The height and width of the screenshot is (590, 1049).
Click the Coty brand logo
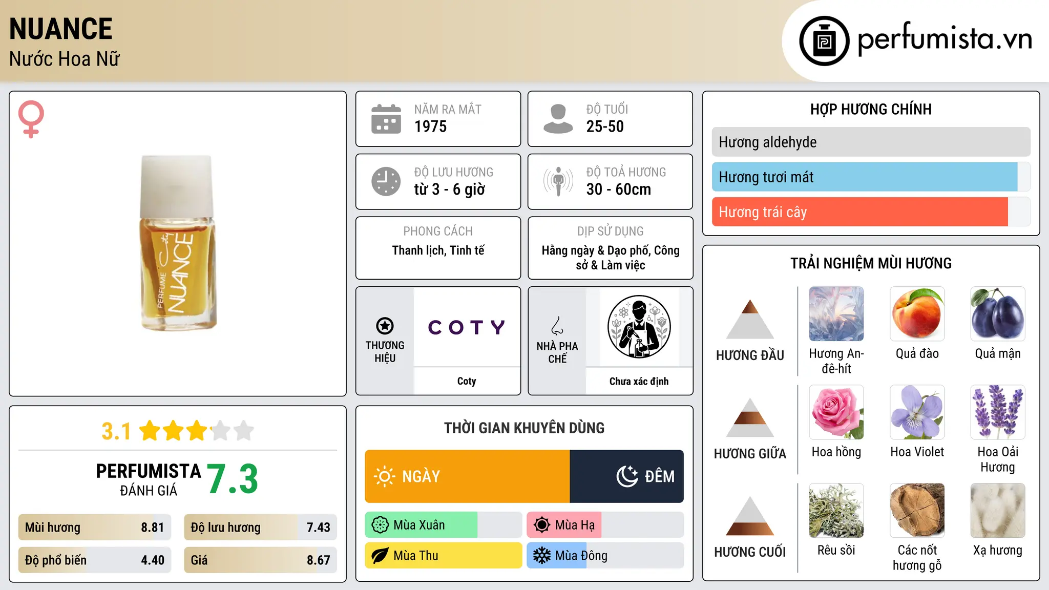[467, 327]
